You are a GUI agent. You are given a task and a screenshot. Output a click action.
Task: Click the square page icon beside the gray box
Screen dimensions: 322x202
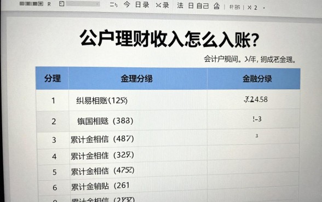point(61,3)
